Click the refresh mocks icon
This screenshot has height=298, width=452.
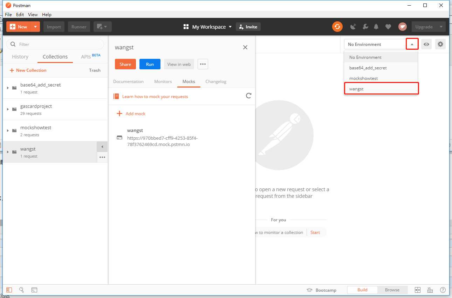coord(249,96)
